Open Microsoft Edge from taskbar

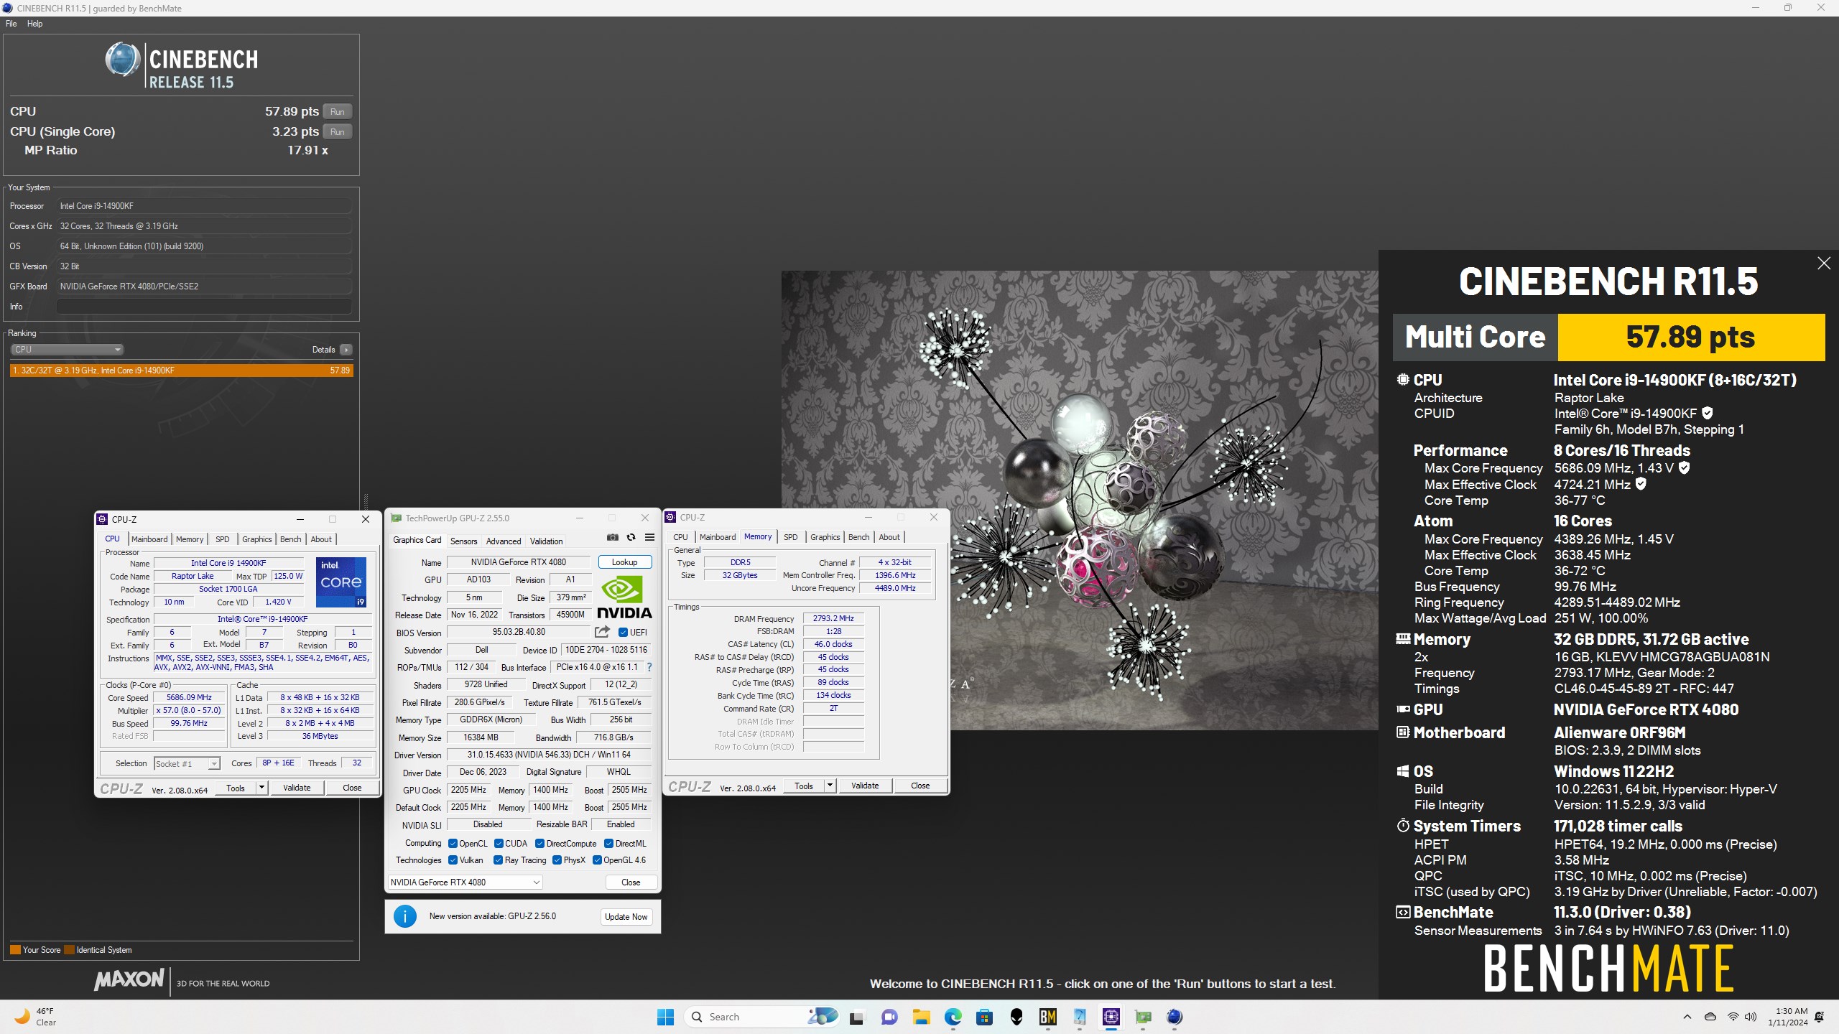pyautogui.click(x=953, y=1017)
